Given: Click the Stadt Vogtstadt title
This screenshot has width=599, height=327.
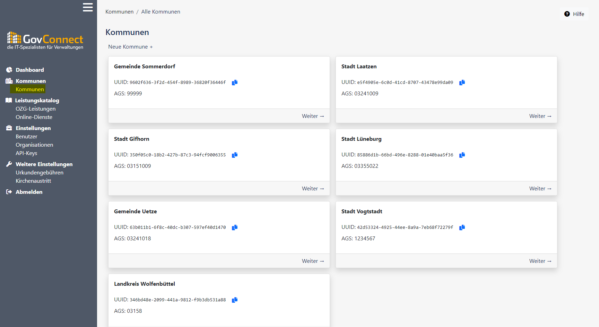Looking at the screenshot, I should 362,211.
